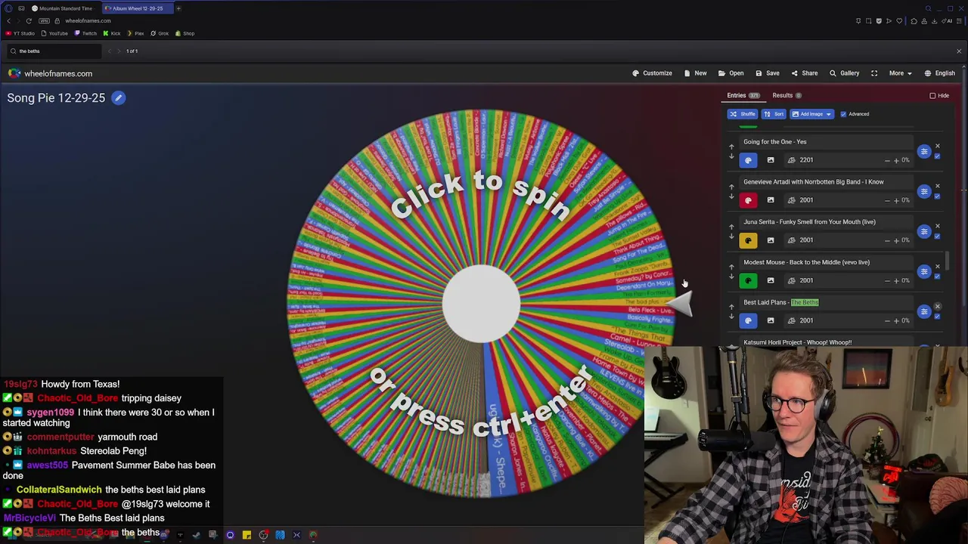Create a New wheel
This screenshot has height=544, width=968.
pyautogui.click(x=695, y=73)
